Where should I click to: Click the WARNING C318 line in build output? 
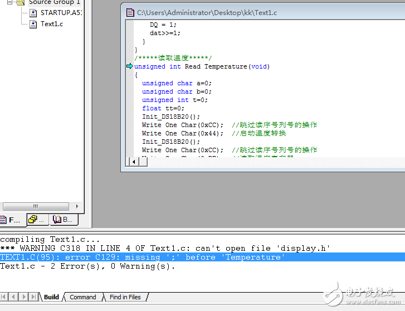165,248
